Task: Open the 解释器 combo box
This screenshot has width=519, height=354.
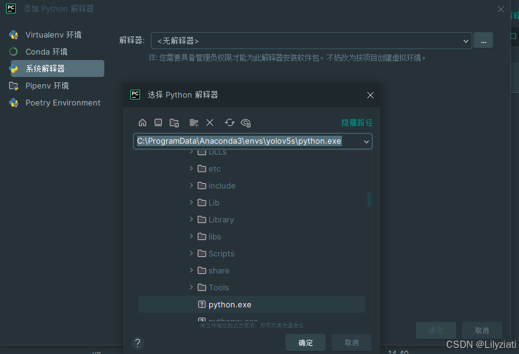Action: [311, 41]
